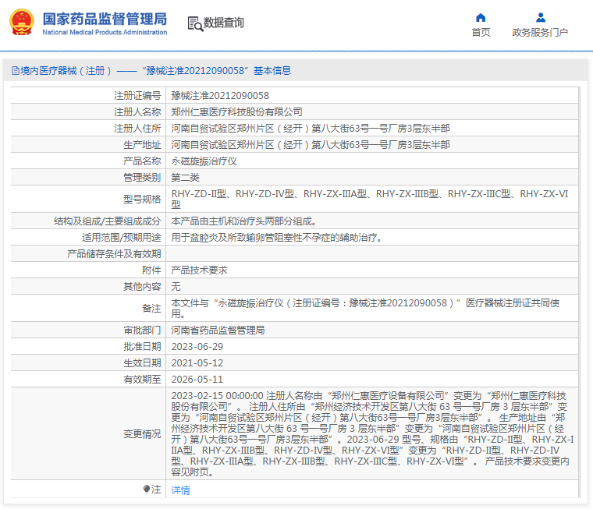
Task: Click the 政务服务门户 person icon
Action: point(541,17)
